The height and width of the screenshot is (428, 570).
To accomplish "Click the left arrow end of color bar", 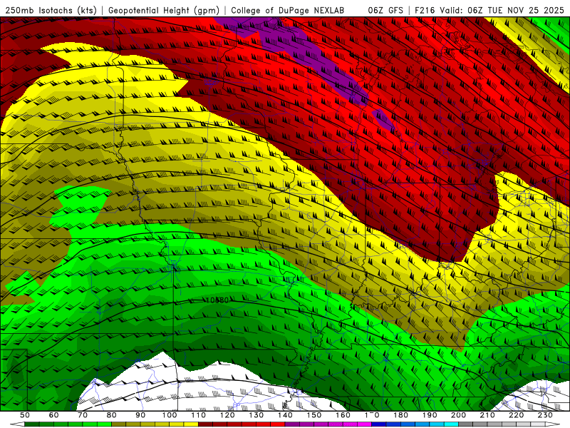I will click(17, 424).
